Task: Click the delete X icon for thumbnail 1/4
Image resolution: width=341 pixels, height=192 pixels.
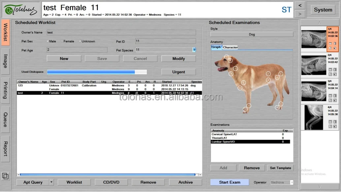Action: (x=335, y=48)
